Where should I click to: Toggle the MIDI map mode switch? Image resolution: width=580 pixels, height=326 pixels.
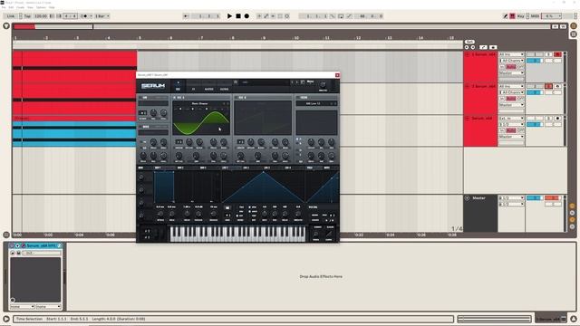[x=535, y=16]
